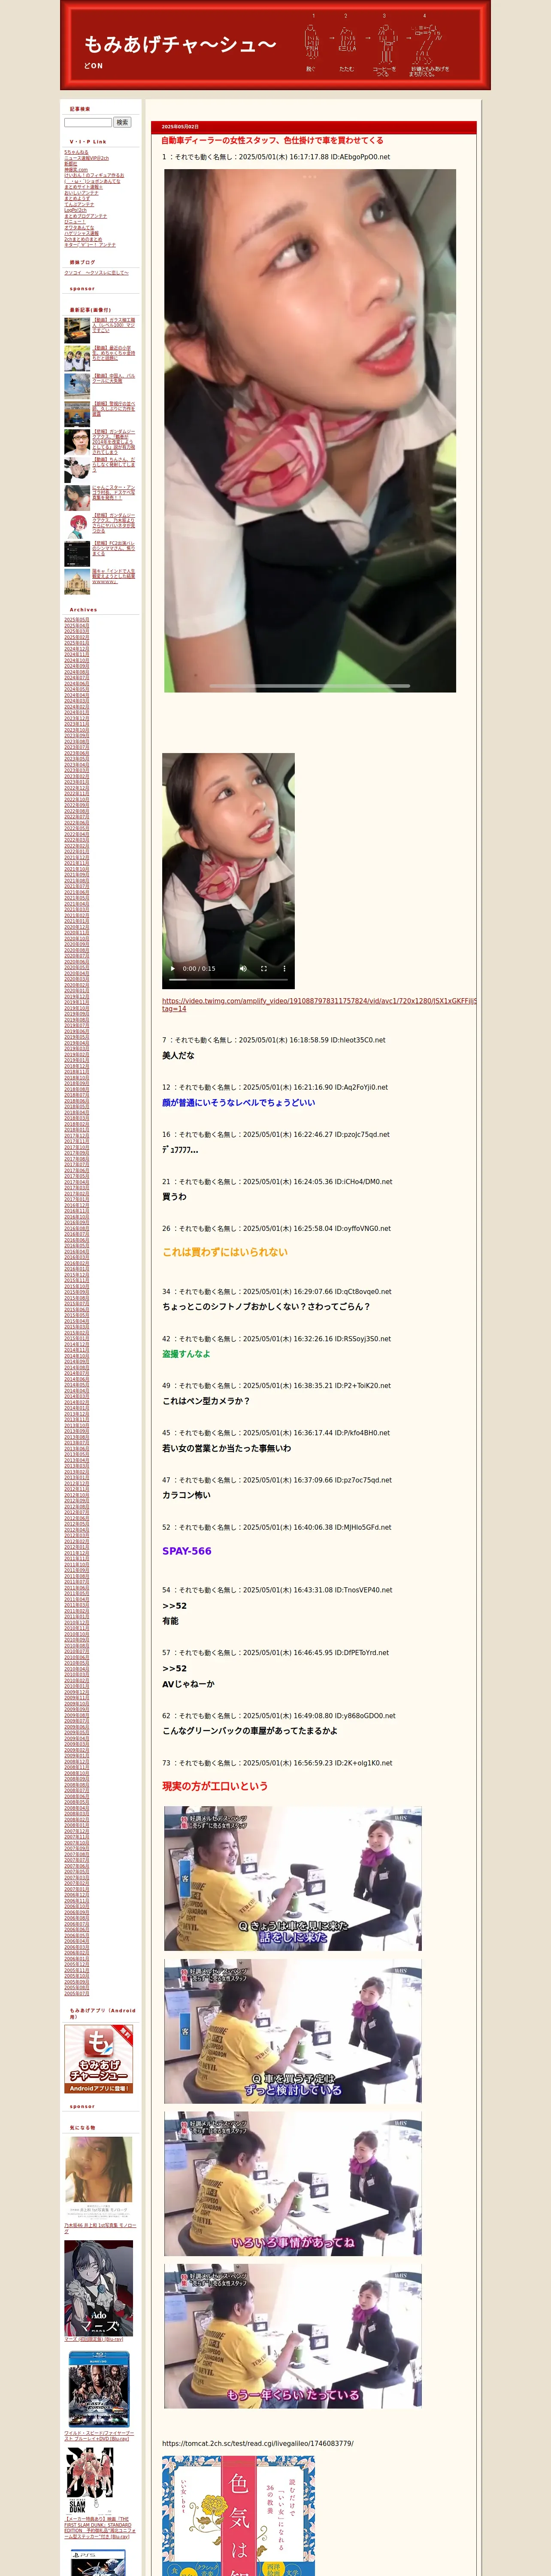Click the video progress bar

tap(228, 980)
